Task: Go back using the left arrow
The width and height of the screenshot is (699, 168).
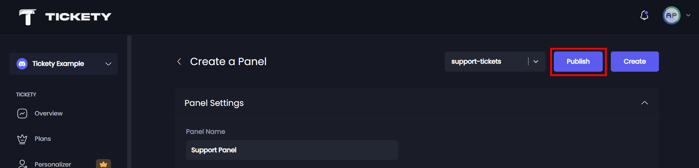Action: pos(179,61)
